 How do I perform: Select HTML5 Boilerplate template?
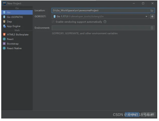click(x=17, y=35)
